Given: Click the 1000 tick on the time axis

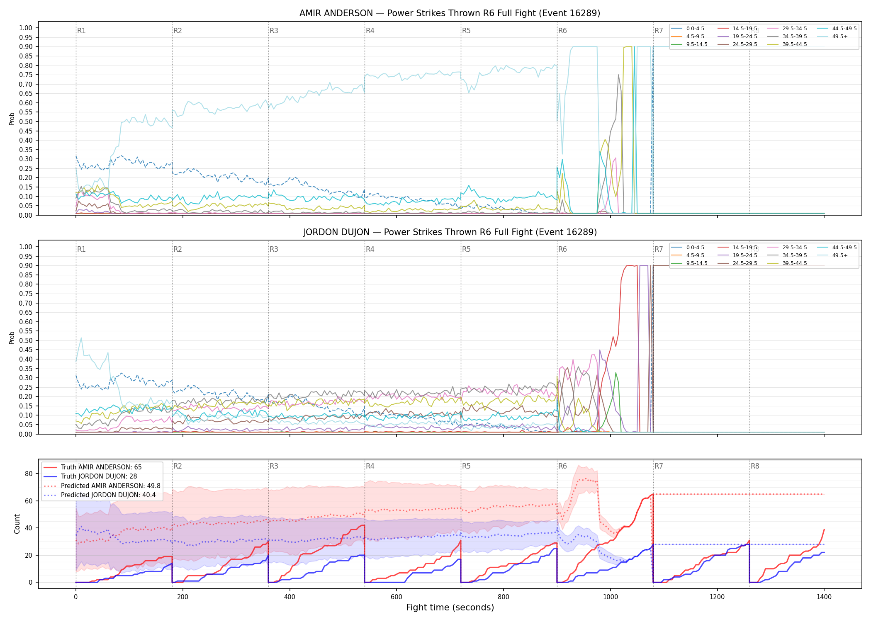Looking at the screenshot, I should tap(611, 597).
